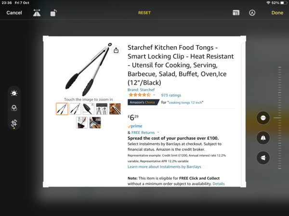Tap Done to save the edits
Screen dimensions: 289x216
click(277, 12)
